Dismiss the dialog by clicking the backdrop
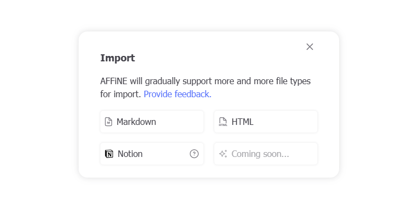This screenshot has height=208, width=408. [x=39, y=104]
